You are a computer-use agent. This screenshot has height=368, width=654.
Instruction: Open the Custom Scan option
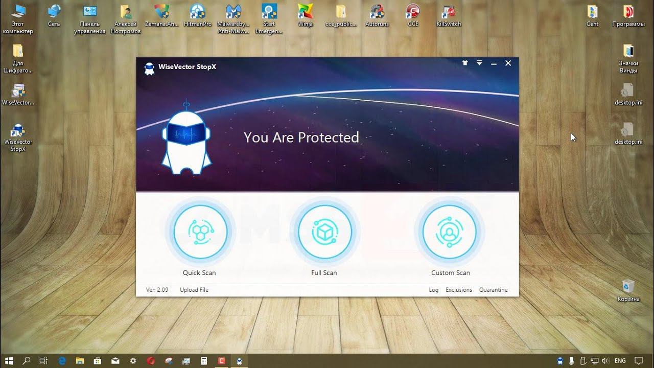(450, 232)
